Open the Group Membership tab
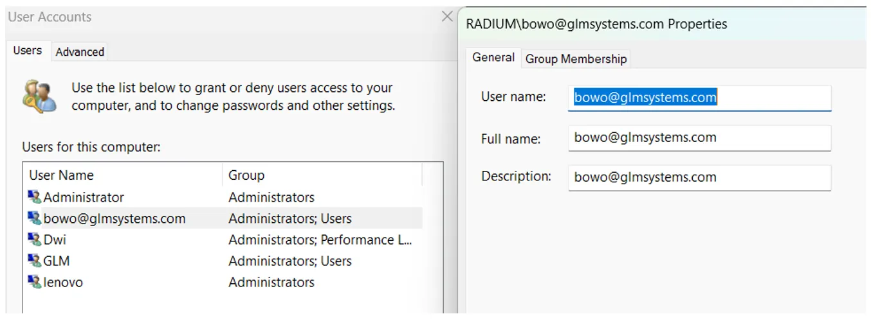 576,59
